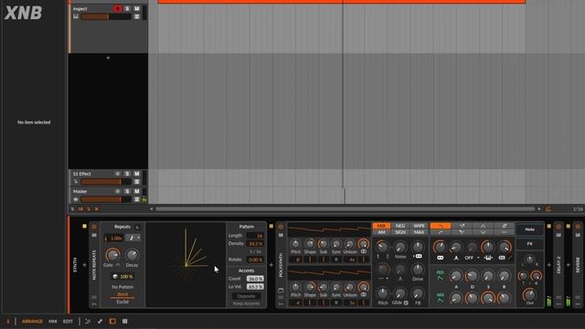The width and height of the screenshot is (585, 329).
Task: Solo the S1 Effect track
Action: pyautogui.click(x=127, y=174)
